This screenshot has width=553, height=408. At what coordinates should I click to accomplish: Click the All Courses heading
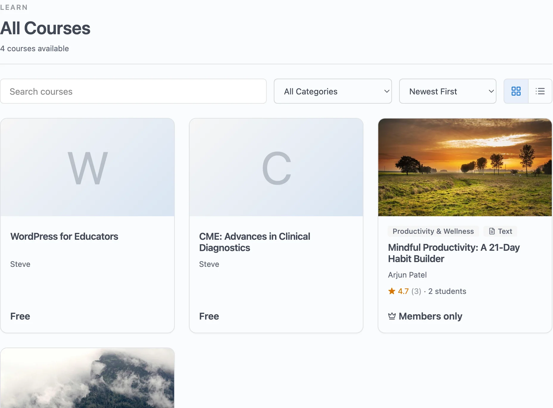[x=45, y=28]
